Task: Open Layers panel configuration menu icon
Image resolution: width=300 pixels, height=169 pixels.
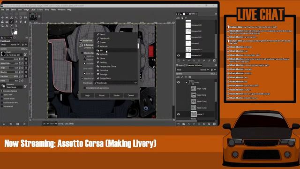Action: click(x=216, y=65)
